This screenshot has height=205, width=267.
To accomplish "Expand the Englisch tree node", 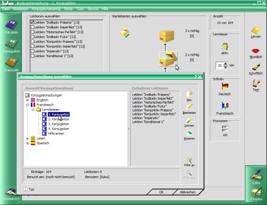I will [27, 100].
